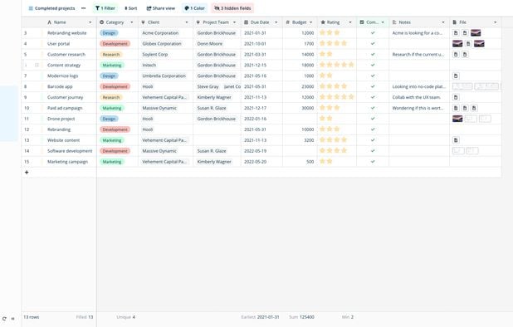This screenshot has height=327, width=513.
Task: Expand the Due Date column menu
Action: point(276,22)
